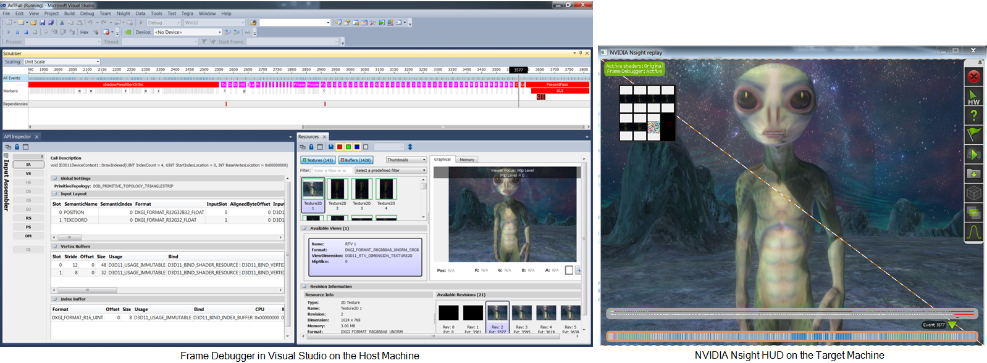The image size is (987, 363).
Task: Click the resource Filter text field
Action: pyautogui.click(x=332, y=170)
